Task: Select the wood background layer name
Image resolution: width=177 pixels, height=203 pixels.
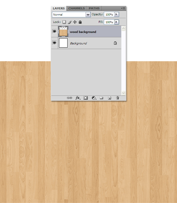Action: click(83, 32)
